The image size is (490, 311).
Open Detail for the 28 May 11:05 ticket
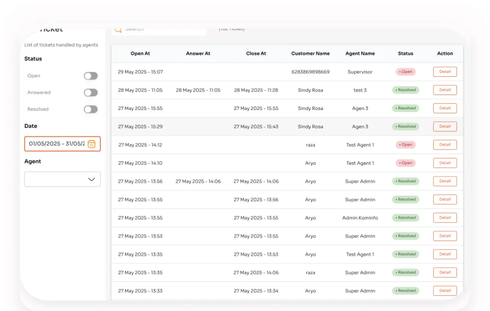click(x=445, y=90)
